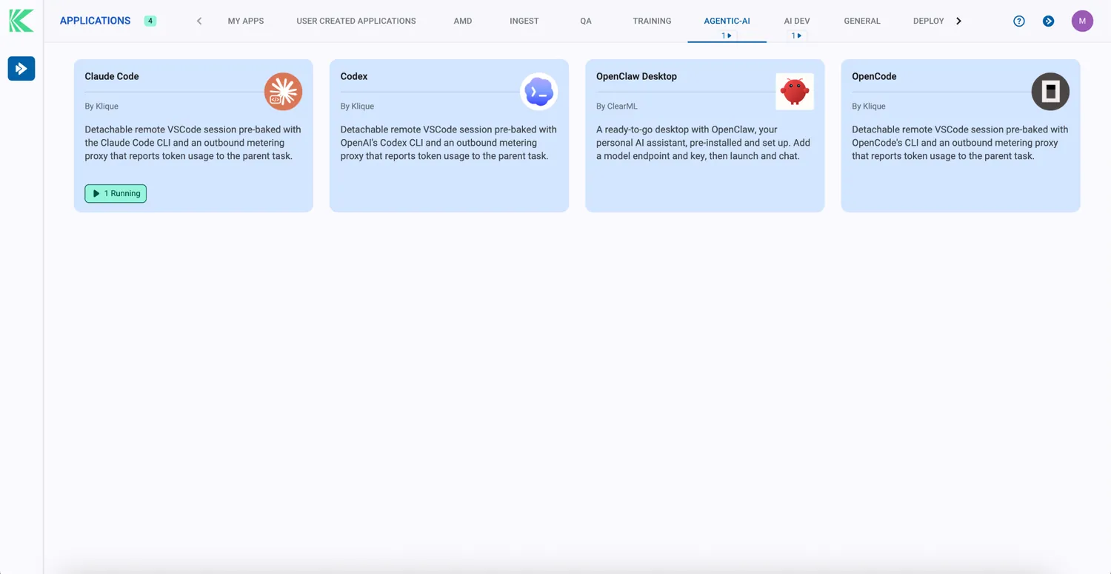
Task: Click the OpenClaw Desktop red mascot icon
Action: (x=795, y=92)
